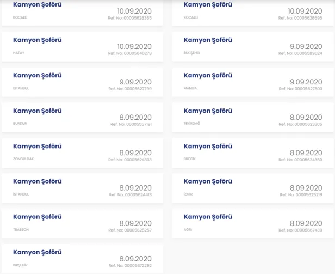Open the Hatay Kamyon Şoförü listing
The width and height of the screenshot is (335, 274).
37,40
